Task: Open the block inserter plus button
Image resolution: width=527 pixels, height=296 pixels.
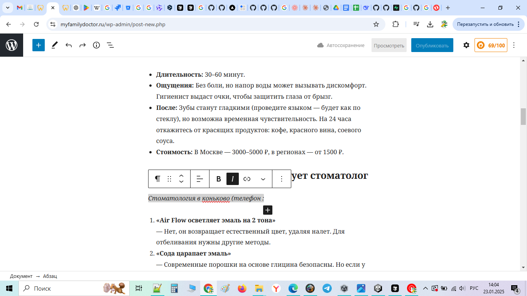Action: pos(39,45)
